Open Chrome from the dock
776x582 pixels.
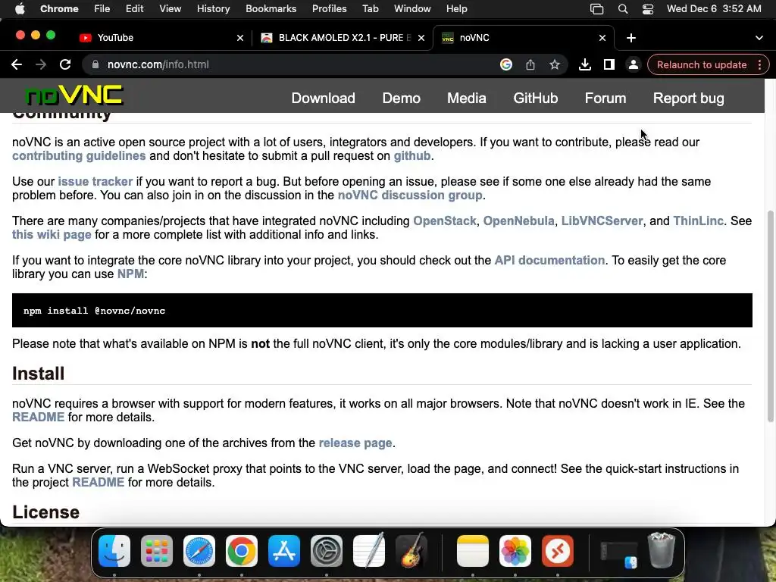pyautogui.click(x=242, y=551)
